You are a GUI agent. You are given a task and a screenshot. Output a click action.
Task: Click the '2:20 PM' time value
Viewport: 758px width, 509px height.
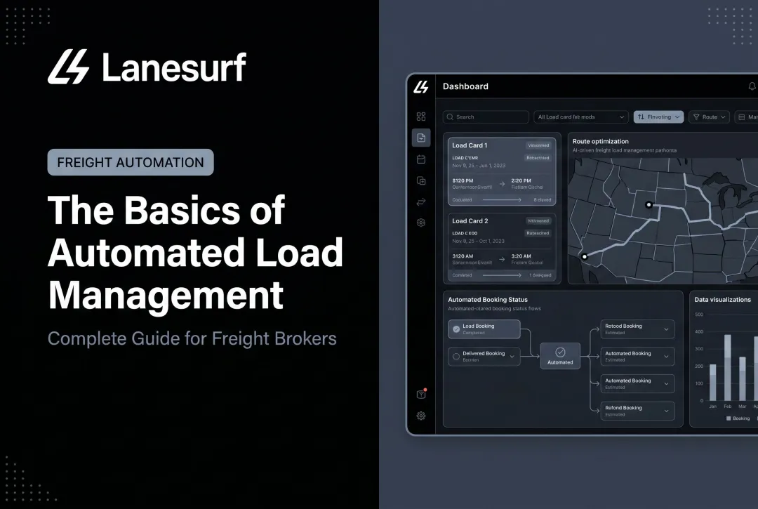coord(521,181)
